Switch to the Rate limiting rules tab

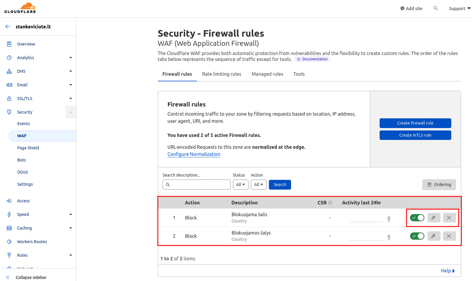(221, 74)
